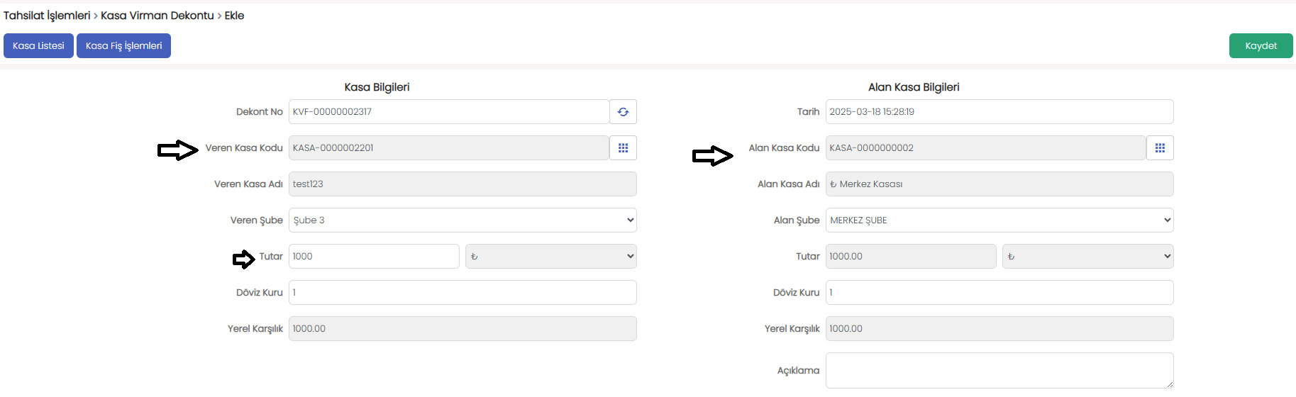Refresh the Dekont No with the reload icon
Screen dimensions: 1296x397
623,112
